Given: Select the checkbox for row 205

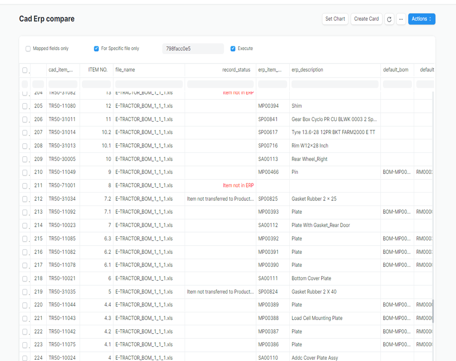Looking at the screenshot, I should click(25, 106).
